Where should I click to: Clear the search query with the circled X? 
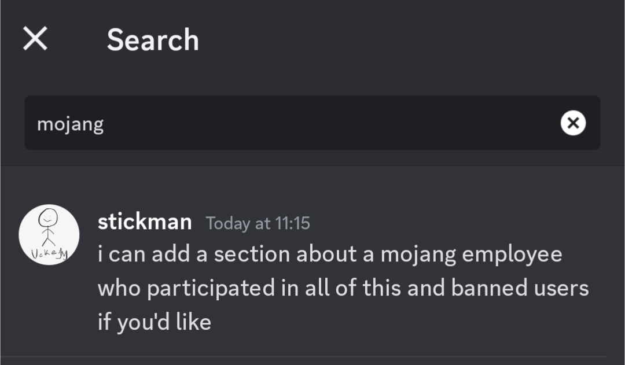pyautogui.click(x=573, y=123)
